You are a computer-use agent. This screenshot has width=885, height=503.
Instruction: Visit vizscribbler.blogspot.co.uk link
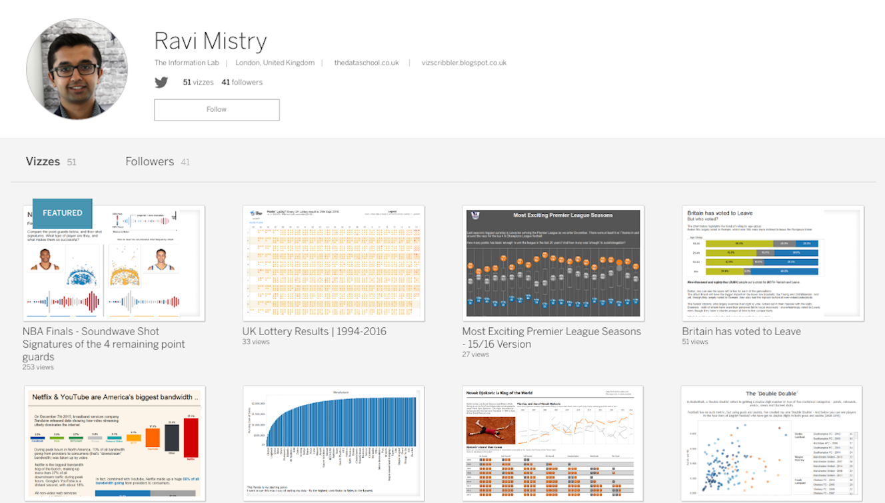tap(464, 63)
